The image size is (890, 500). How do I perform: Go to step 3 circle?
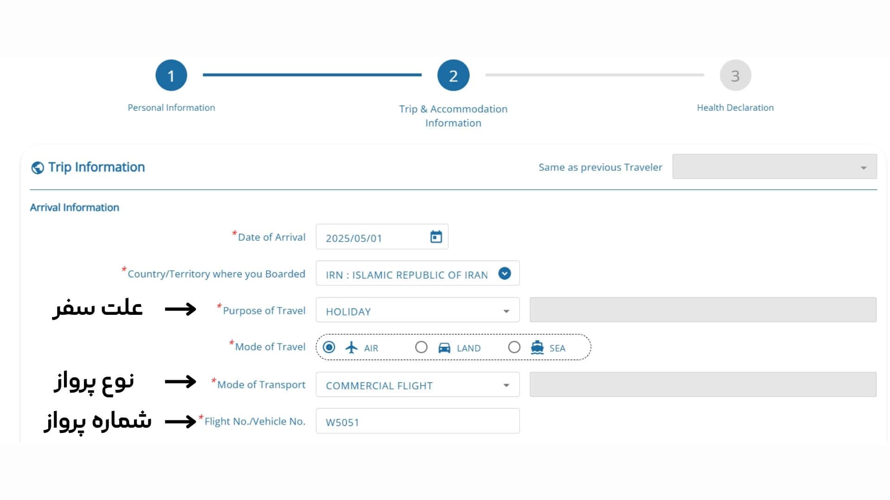(x=735, y=75)
